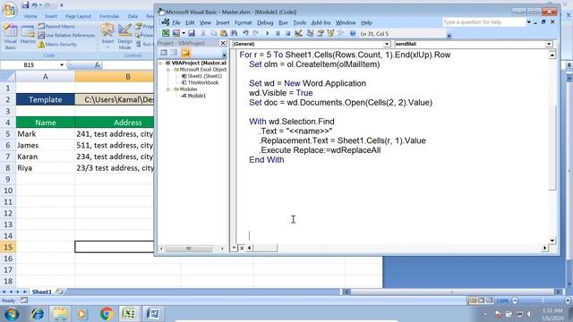The height and width of the screenshot is (322, 573).
Task: Save the Master.xlsm project with the disk icon
Action: pyautogui.click(x=192, y=33)
